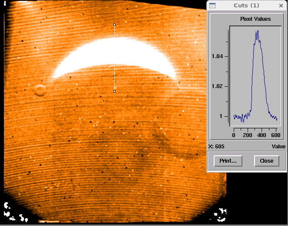Screen dimensions: 288x226
Task: Click the 600 tick on the X axis
Action: click(x=275, y=135)
